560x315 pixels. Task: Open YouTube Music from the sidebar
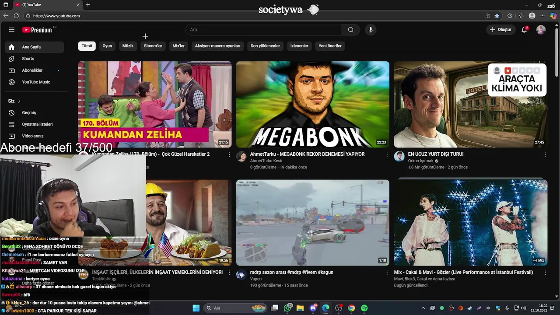35,82
